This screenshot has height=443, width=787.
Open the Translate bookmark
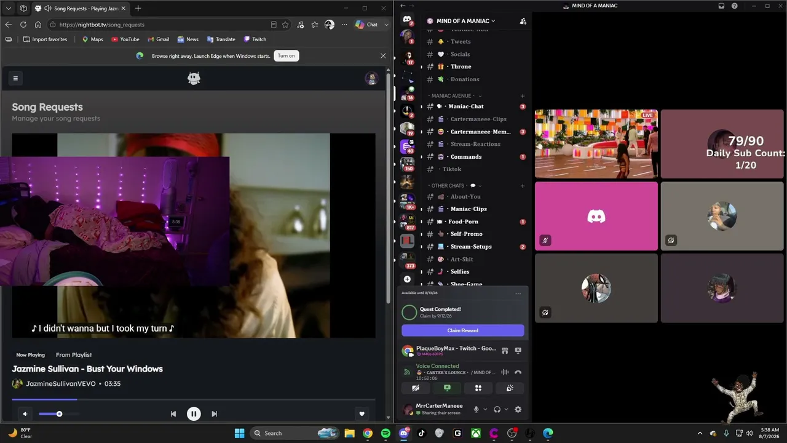(x=221, y=39)
